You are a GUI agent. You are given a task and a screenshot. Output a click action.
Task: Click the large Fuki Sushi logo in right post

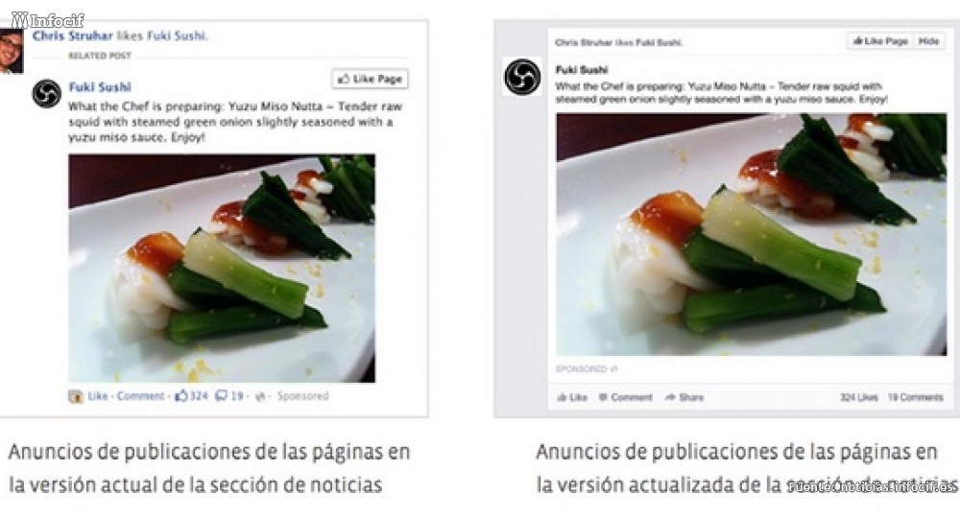pos(522,77)
